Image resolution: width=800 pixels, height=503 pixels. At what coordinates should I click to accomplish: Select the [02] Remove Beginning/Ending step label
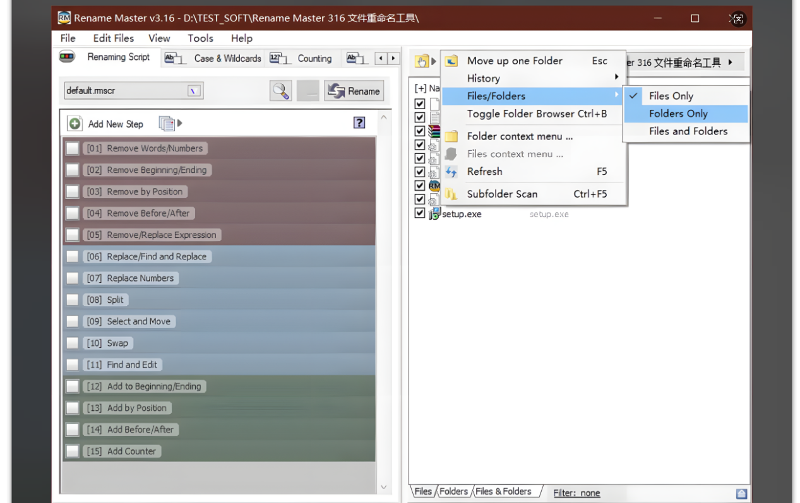[x=146, y=170]
